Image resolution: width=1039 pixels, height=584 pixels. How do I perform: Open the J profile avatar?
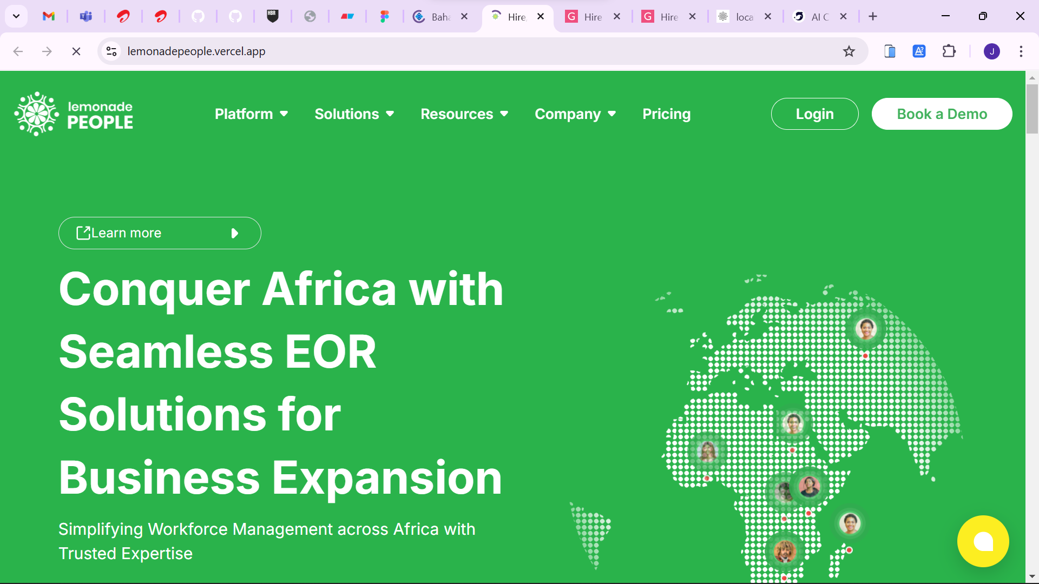(992, 51)
